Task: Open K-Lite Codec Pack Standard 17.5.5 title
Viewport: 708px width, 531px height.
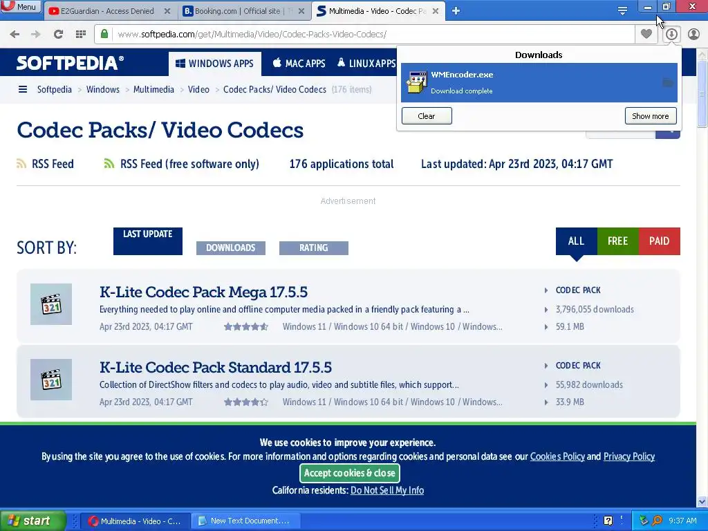Action: [216, 368]
